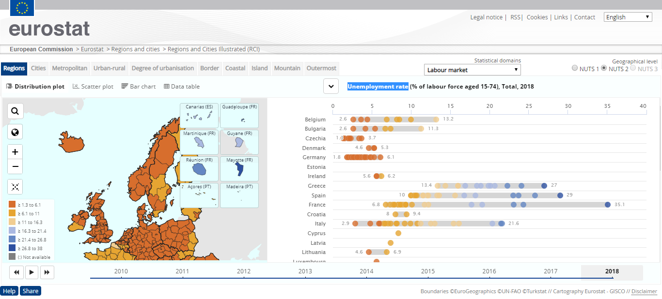Open the RSS link
This screenshot has height=299, width=662.
pos(515,17)
